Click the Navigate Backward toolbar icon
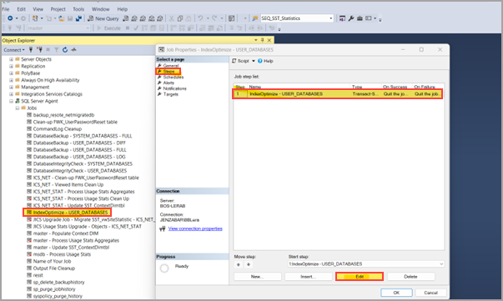 click(x=10, y=18)
